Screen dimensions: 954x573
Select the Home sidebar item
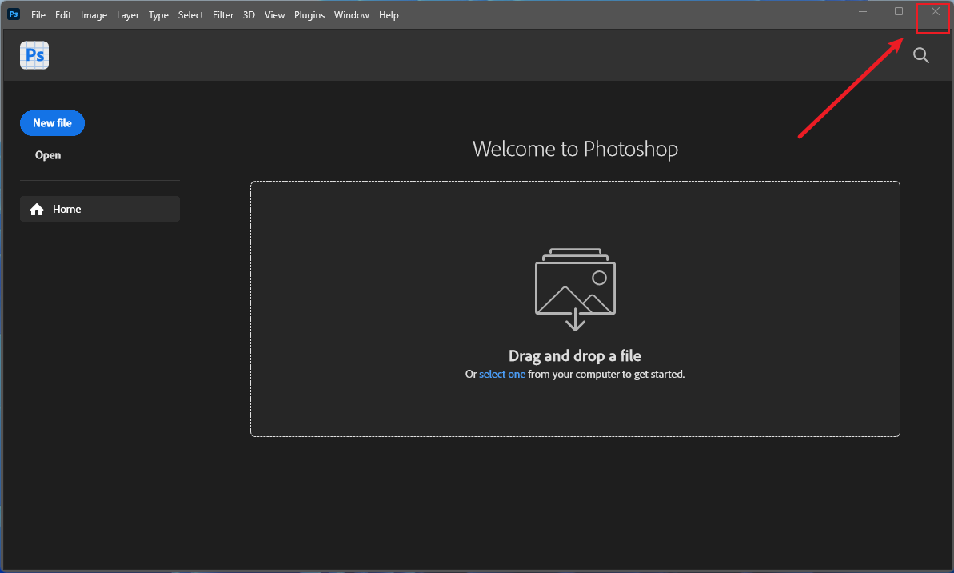coord(100,209)
